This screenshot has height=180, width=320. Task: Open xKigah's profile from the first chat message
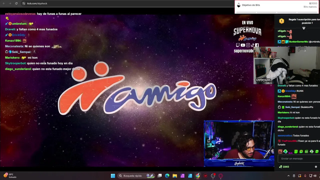[282, 31]
